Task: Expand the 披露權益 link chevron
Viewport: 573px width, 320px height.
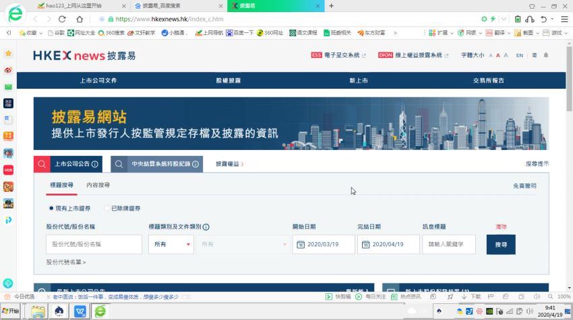Action: [242, 165]
